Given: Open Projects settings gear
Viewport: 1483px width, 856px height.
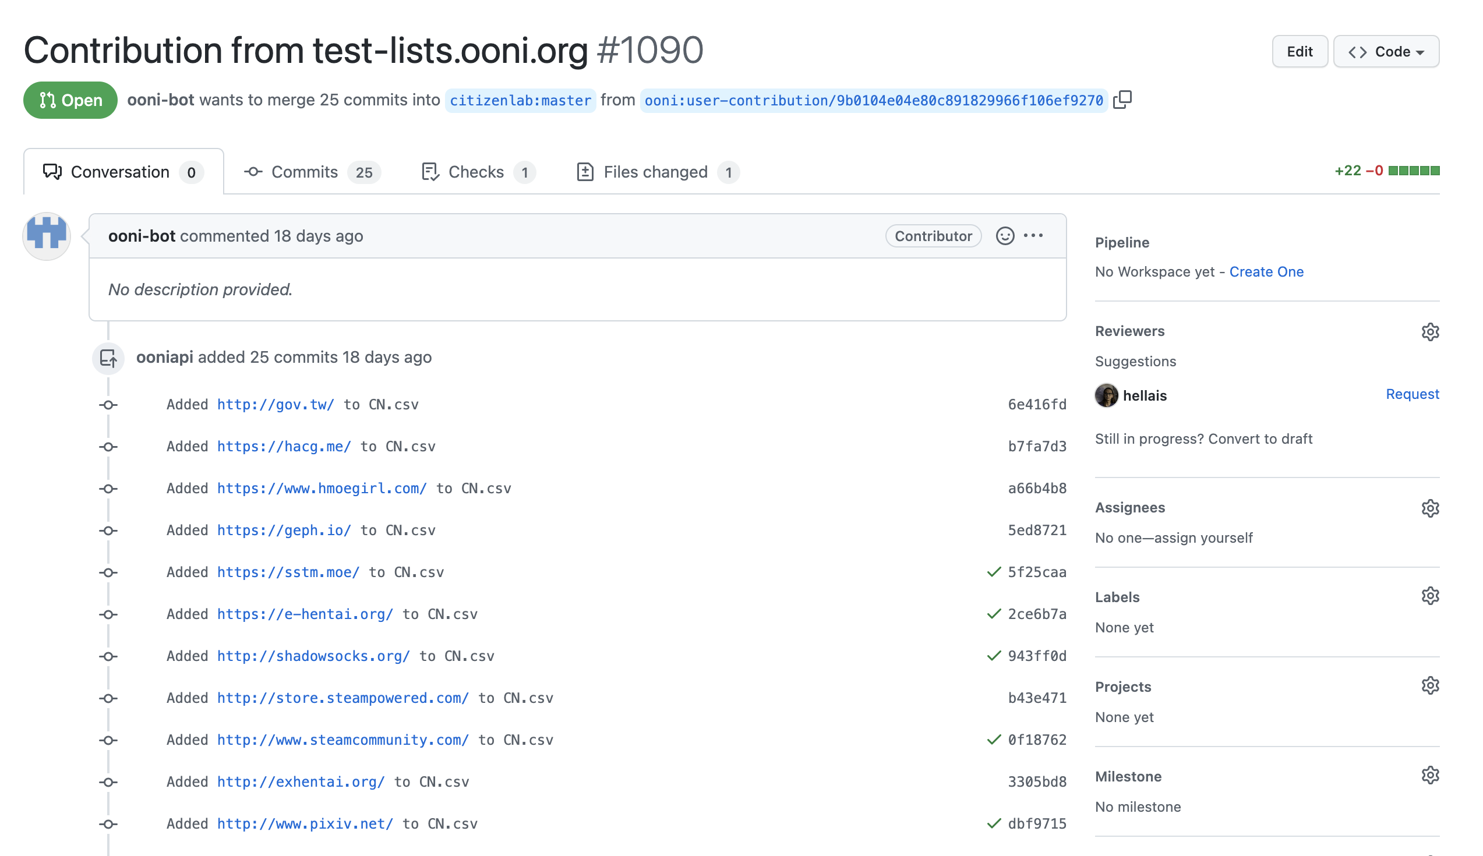Looking at the screenshot, I should 1429,685.
